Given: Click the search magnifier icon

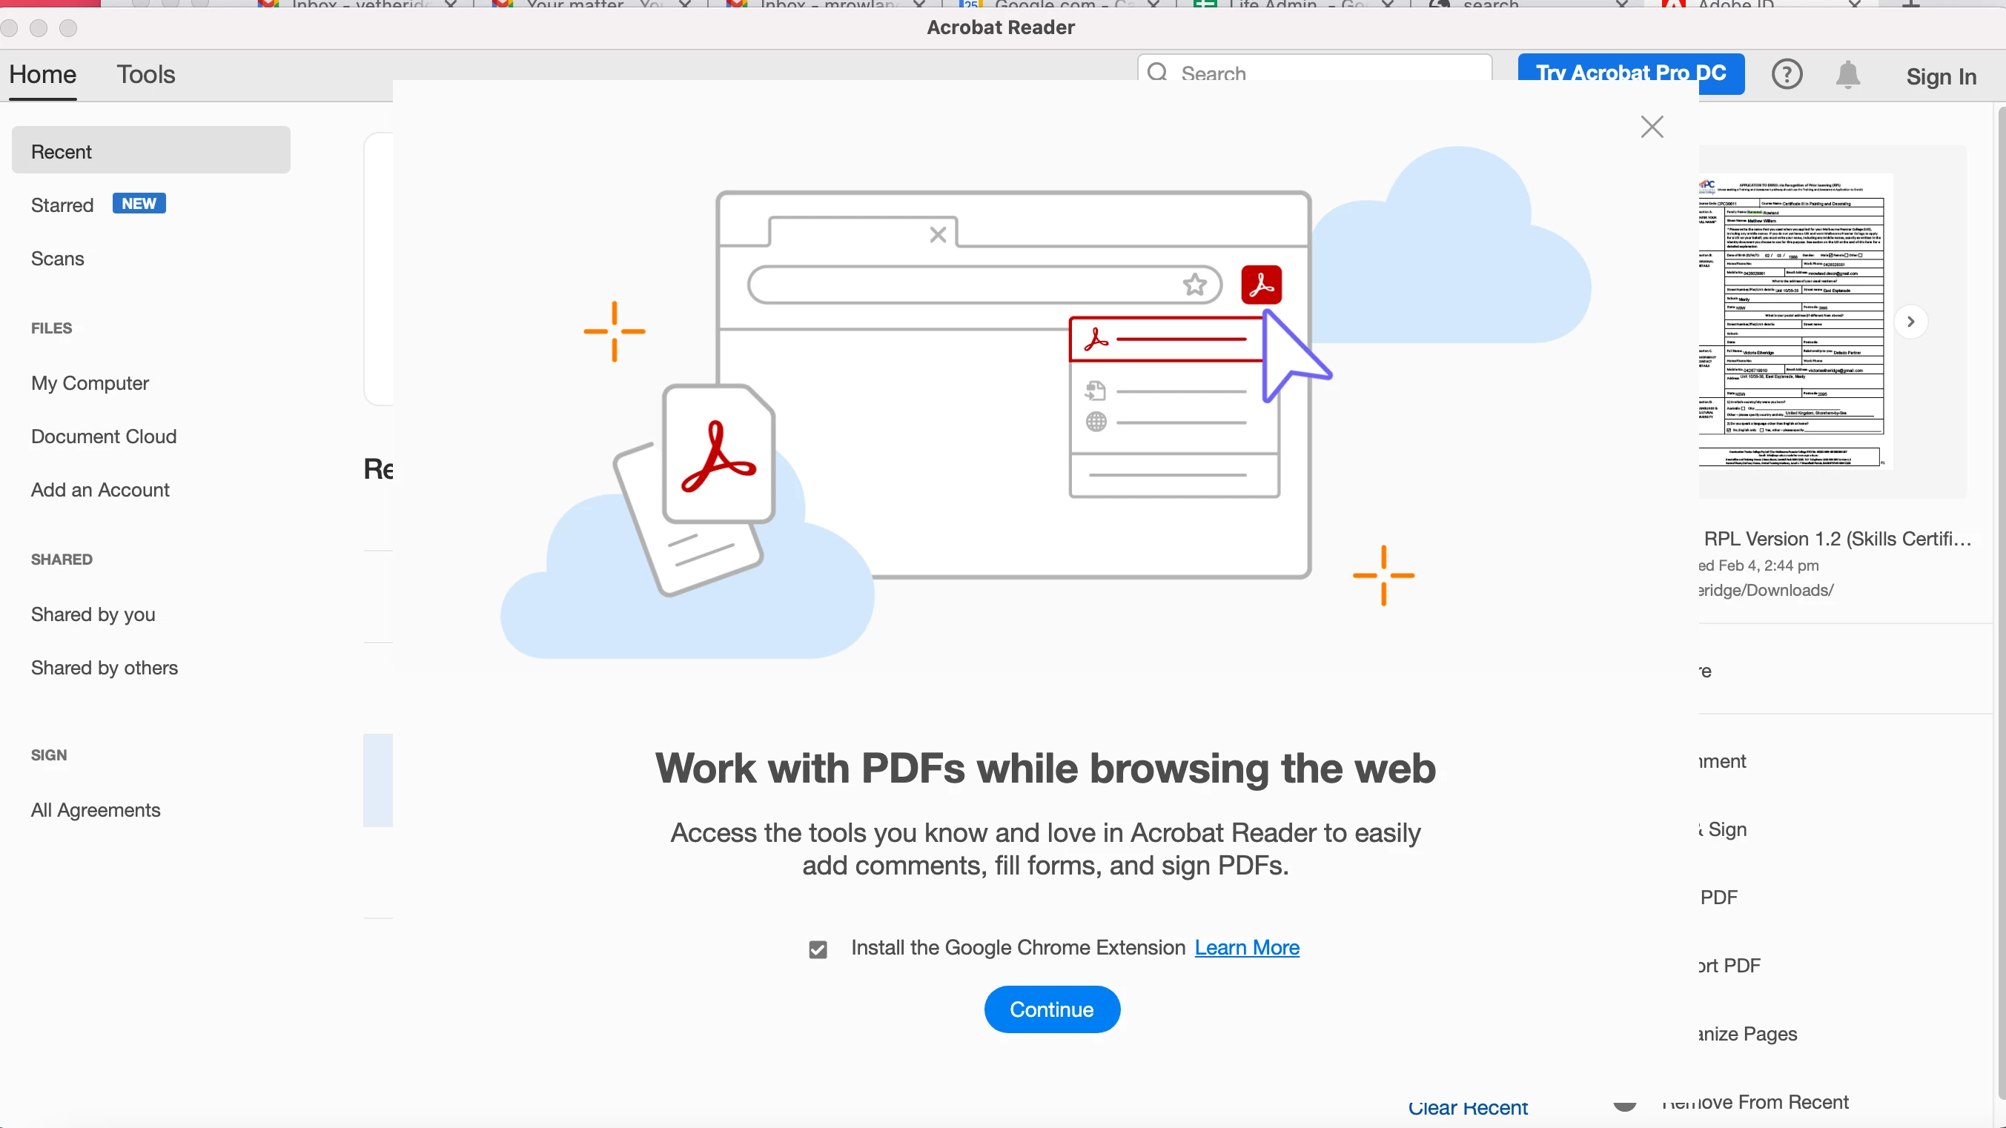Looking at the screenshot, I should [x=1158, y=73].
